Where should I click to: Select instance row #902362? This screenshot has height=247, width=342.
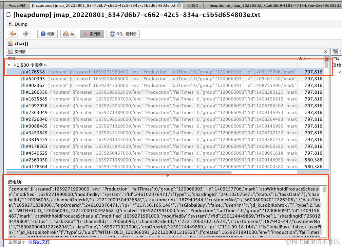point(165,85)
